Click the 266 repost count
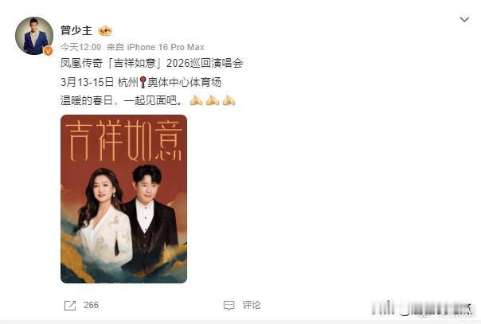 pyautogui.click(x=91, y=305)
